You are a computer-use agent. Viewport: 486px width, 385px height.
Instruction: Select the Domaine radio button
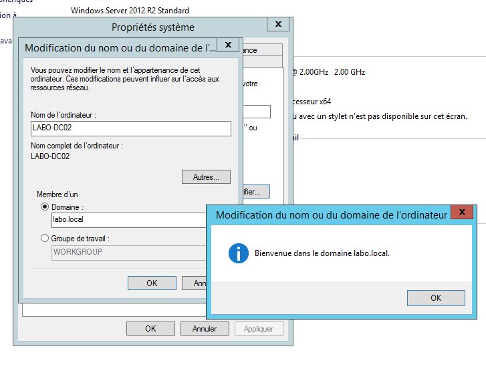click(45, 208)
